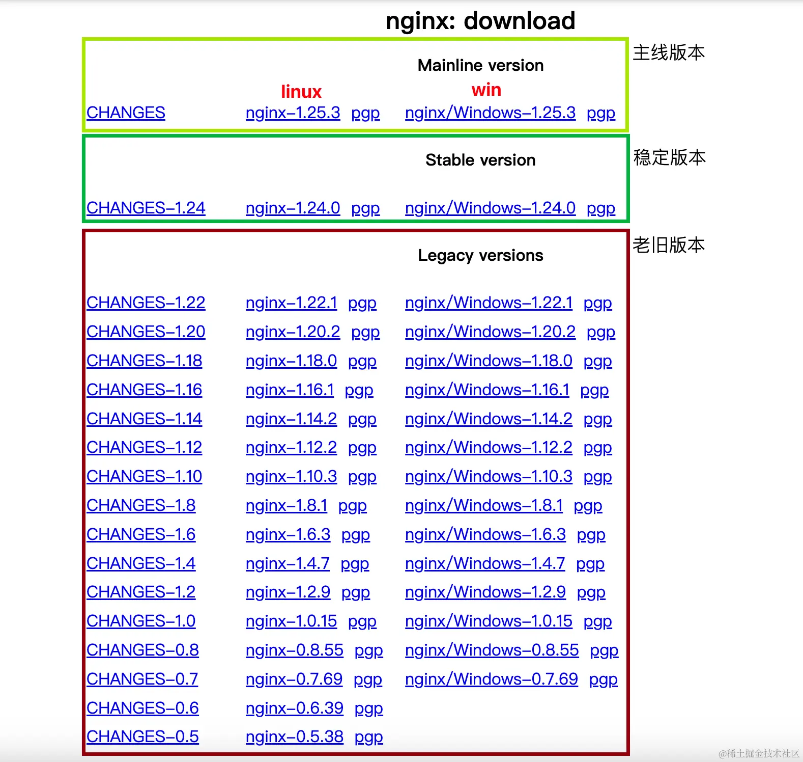Open CHANGES-0.5 link
Screen dimensions: 803x762
click(x=142, y=737)
